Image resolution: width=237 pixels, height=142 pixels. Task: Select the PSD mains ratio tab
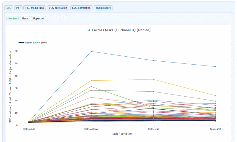click(x=34, y=8)
